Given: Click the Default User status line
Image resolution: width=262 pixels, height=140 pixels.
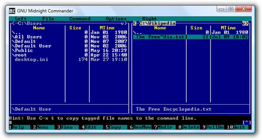Looking at the screenshot, I should click(32, 109).
